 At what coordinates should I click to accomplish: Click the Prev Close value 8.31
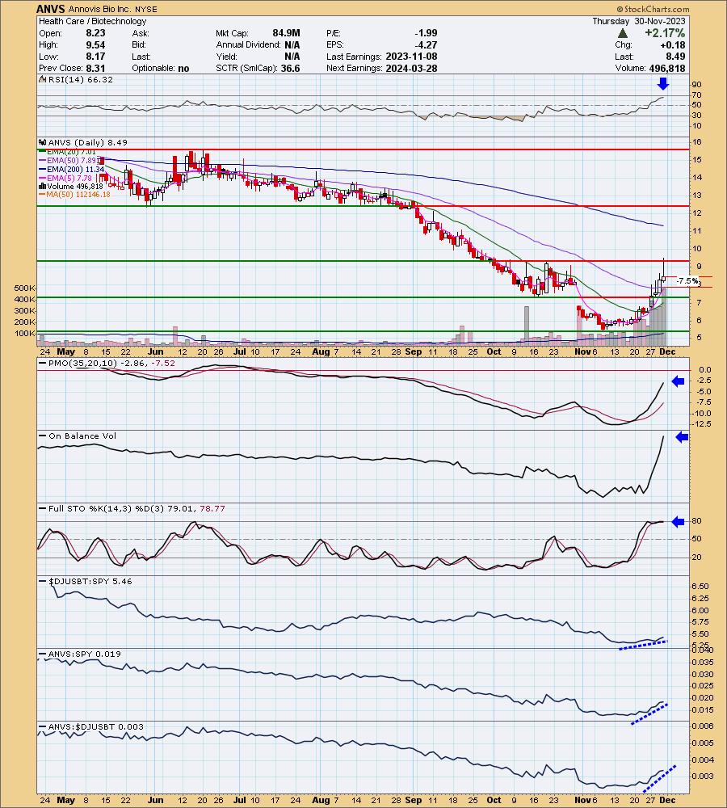[95, 69]
